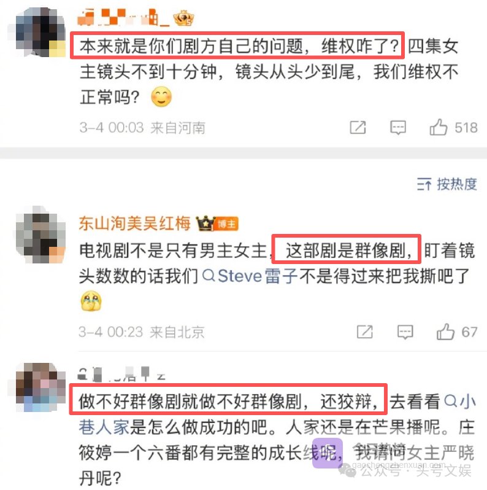Like the 东山洵美吴红梅 comment with 67 likes
The image size is (487, 490).
pos(445,332)
